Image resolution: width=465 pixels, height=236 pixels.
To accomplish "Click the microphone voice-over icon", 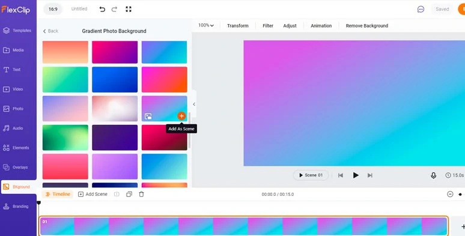I will (x=433, y=175).
